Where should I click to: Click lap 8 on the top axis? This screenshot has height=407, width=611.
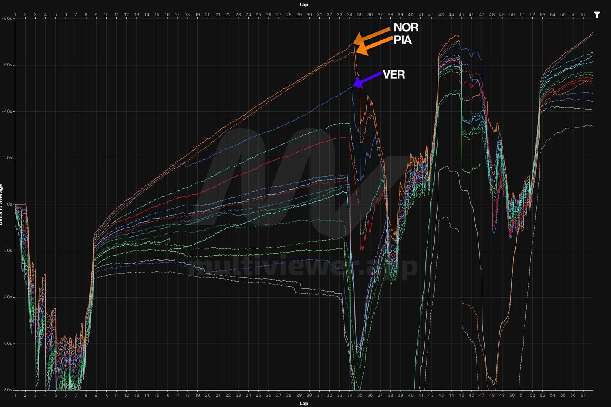click(86, 15)
